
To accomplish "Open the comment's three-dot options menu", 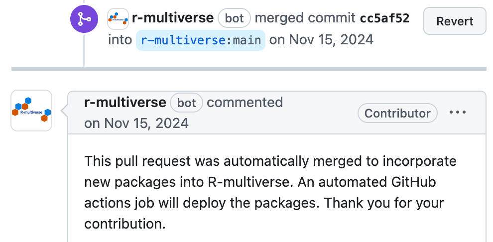I will pos(458,113).
